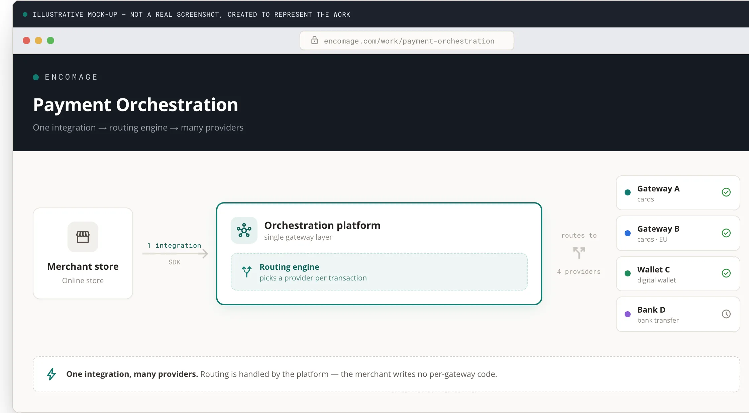This screenshot has width=749, height=413.
Task: Click the red close window button
Action: [26, 40]
